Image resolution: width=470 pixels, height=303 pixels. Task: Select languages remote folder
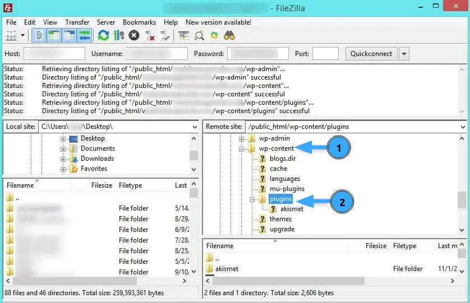[x=285, y=179]
